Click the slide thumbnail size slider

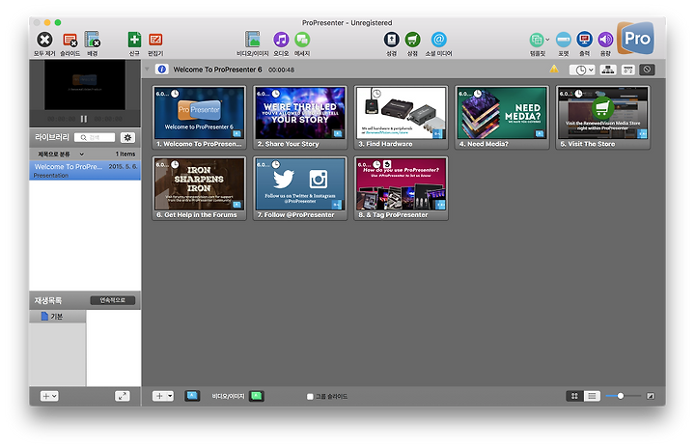(624, 396)
